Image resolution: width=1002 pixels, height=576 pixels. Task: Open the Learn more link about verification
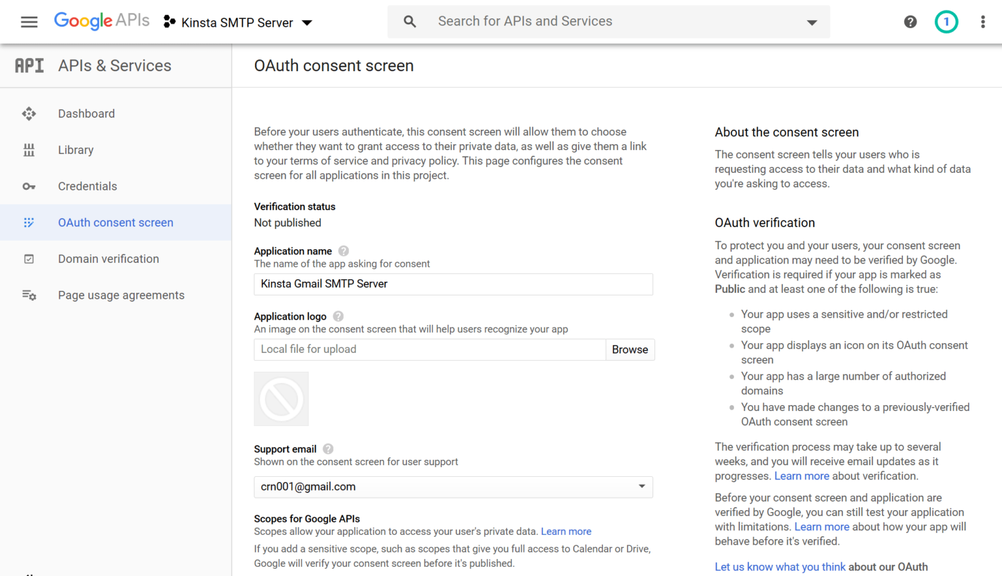point(802,476)
